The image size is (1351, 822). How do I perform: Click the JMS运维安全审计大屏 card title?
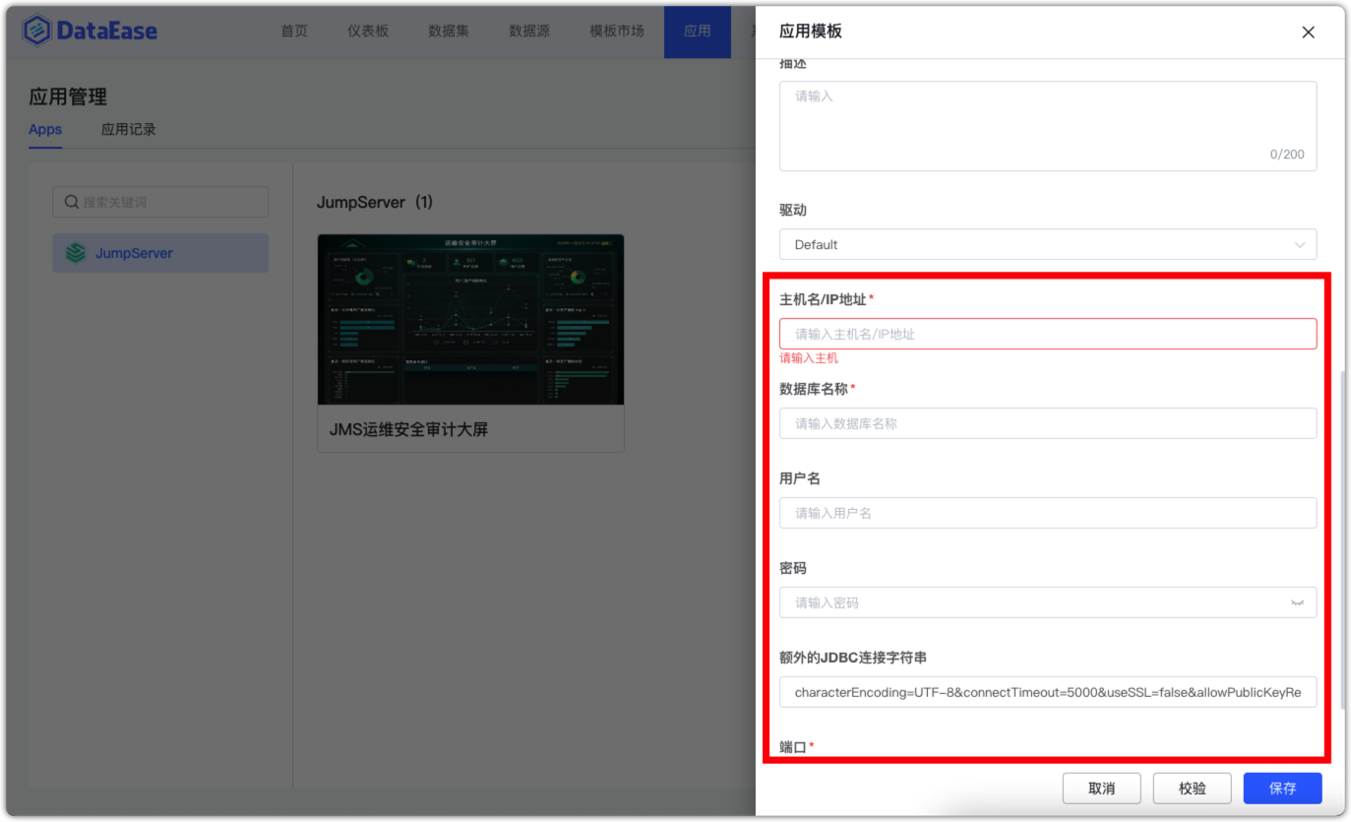[x=408, y=430]
